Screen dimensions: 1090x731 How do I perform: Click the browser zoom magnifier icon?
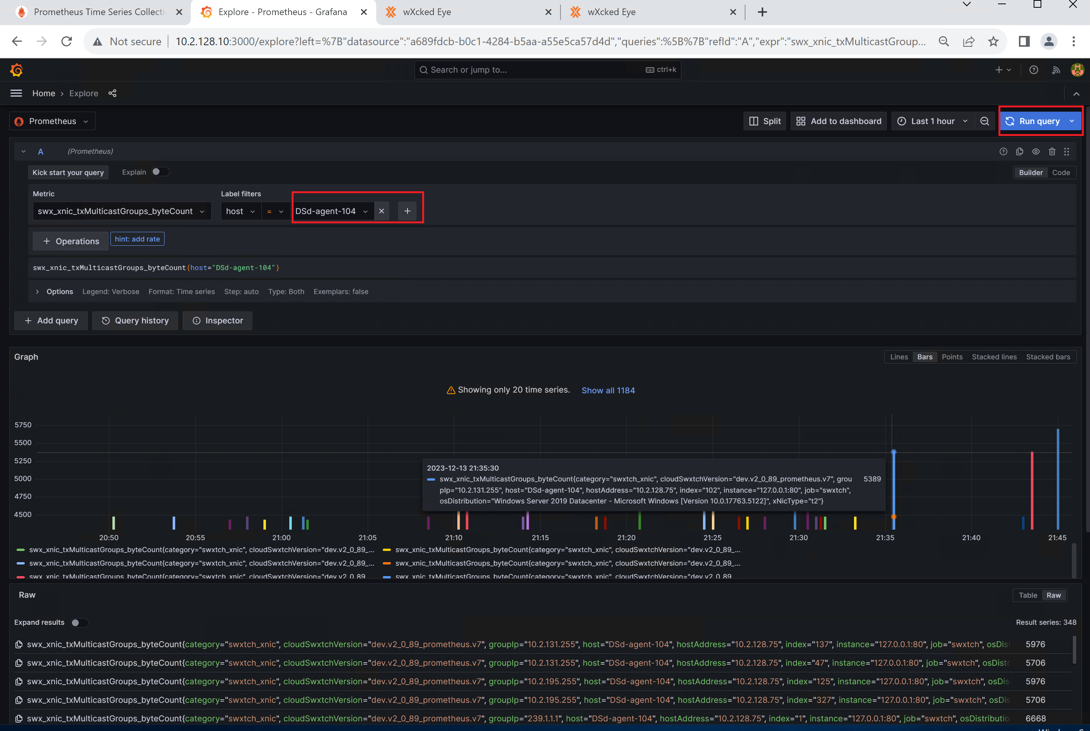point(944,41)
